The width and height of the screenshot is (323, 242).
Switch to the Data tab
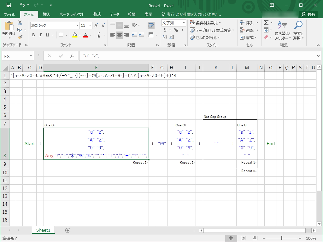(114, 14)
